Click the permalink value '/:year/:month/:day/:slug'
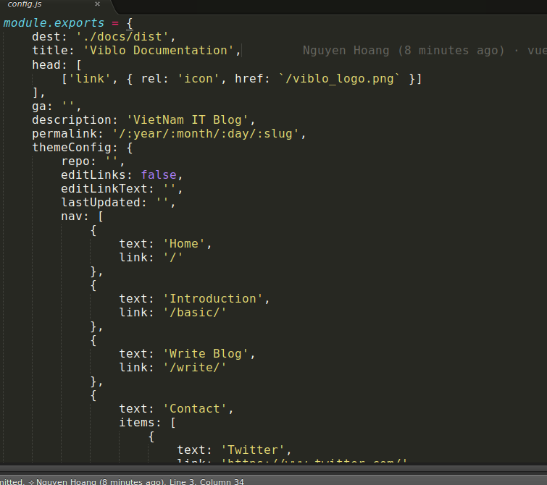This screenshot has width=547, height=485. point(206,134)
